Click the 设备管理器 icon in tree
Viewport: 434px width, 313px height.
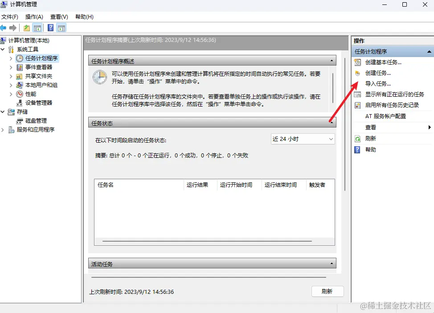point(19,103)
